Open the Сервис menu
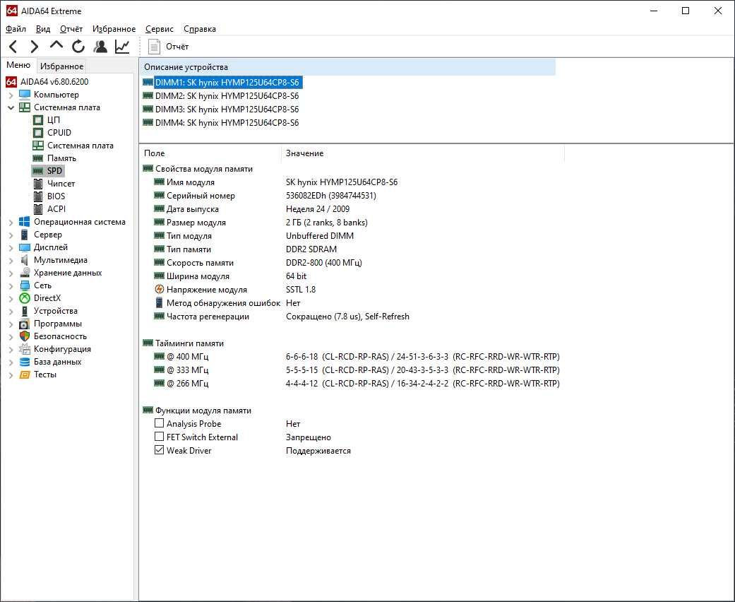The height and width of the screenshot is (602, 735). [160, 29]
